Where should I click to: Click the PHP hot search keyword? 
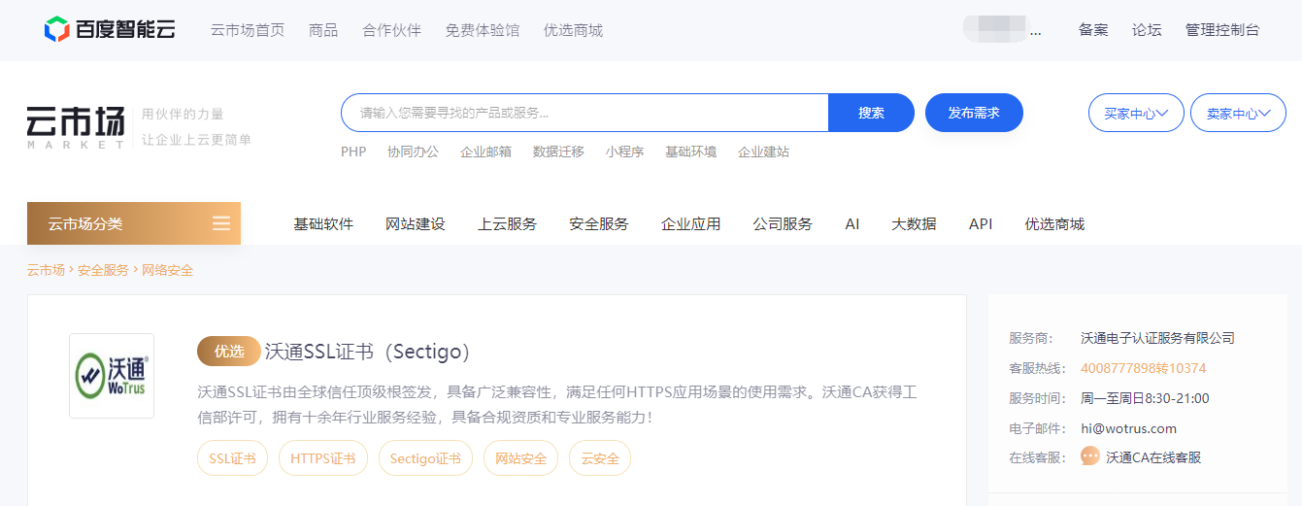click(x=353, y=152)
